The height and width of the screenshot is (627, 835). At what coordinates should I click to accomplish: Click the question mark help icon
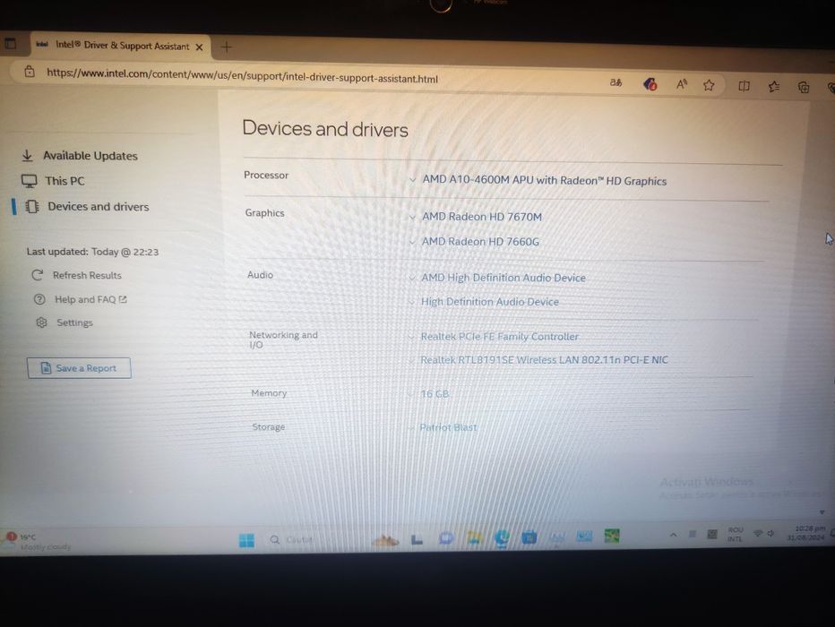39,299
